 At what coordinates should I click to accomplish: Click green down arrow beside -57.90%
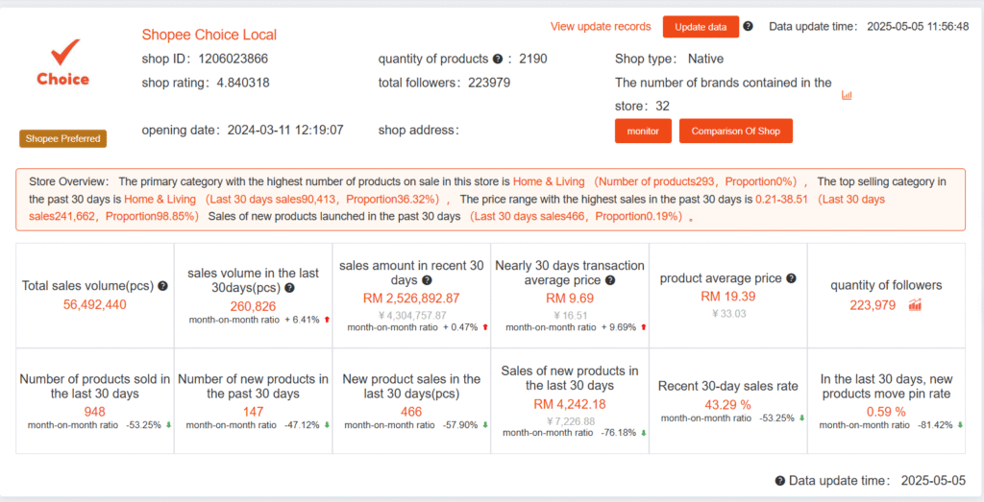point(484,425)
